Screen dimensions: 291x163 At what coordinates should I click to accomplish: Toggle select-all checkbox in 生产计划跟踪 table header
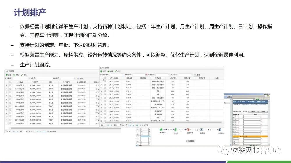click(x=105, y=78)
